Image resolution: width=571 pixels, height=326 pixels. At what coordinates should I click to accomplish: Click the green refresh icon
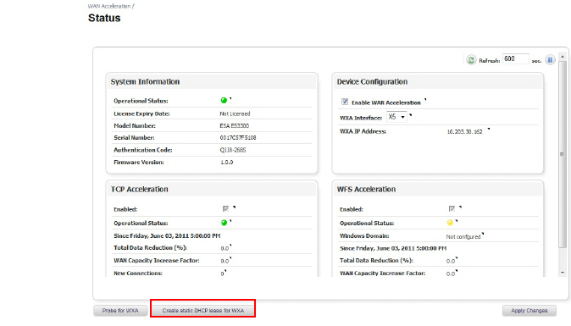point(471,60)
